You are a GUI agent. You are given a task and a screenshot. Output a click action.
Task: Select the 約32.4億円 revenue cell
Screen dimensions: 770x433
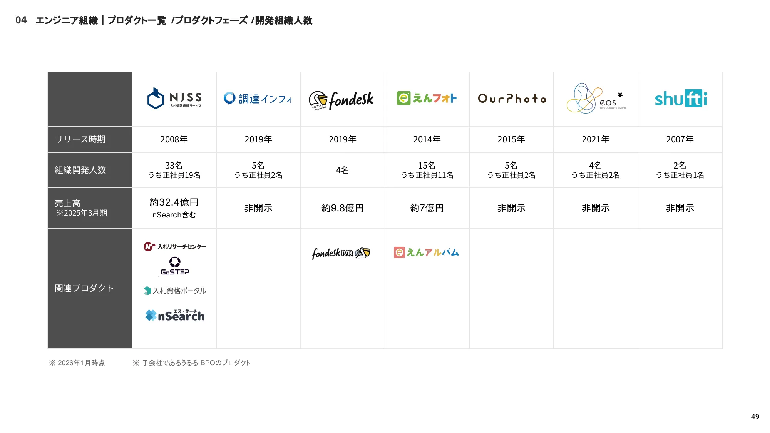tap(174, 202)
